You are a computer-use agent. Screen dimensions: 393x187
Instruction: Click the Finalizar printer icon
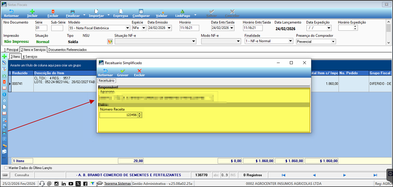click(73, 12)
